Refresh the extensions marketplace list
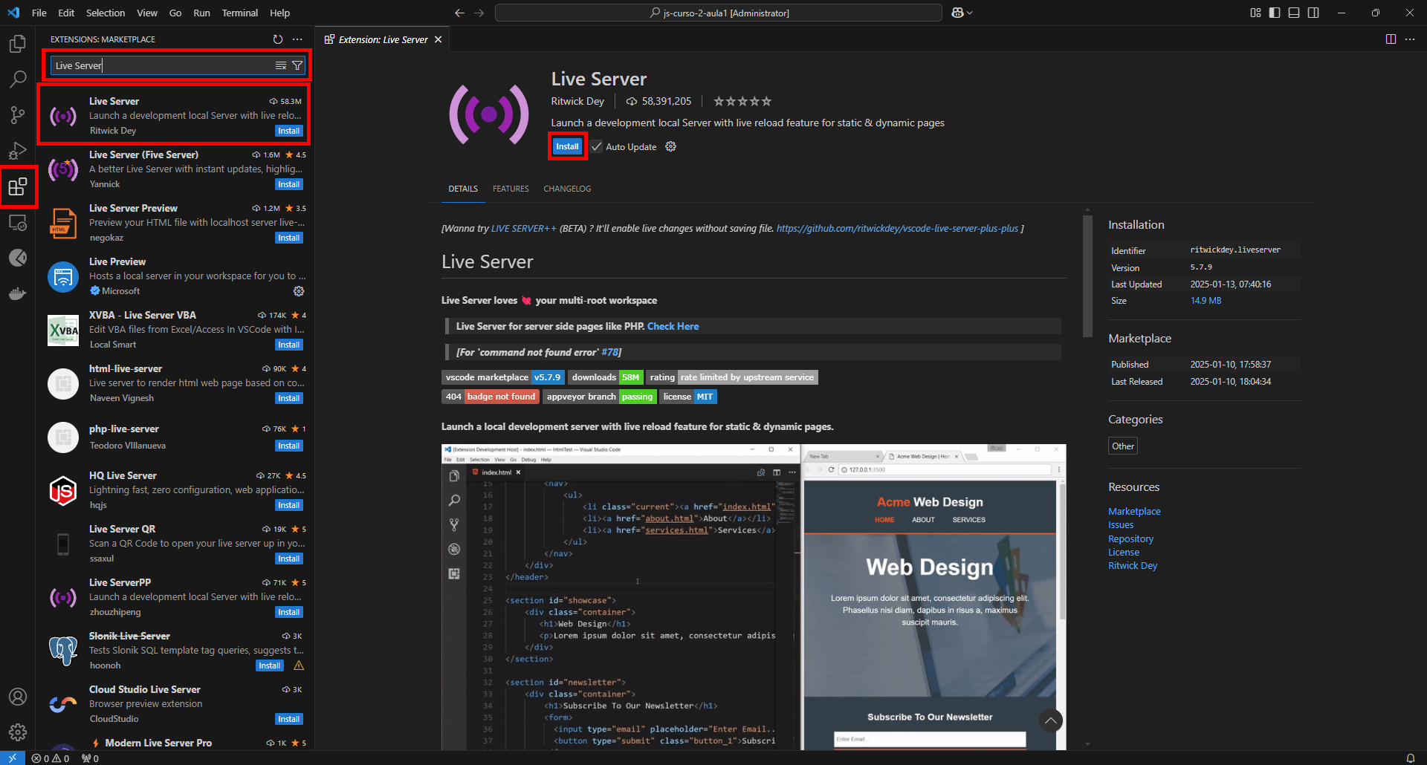 click(278, 39)
